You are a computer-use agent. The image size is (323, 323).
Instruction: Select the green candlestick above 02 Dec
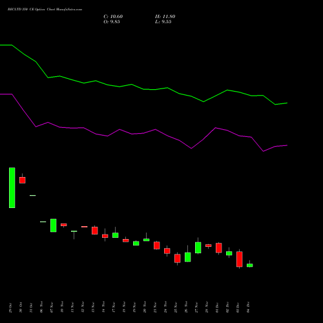coord(229,253)
